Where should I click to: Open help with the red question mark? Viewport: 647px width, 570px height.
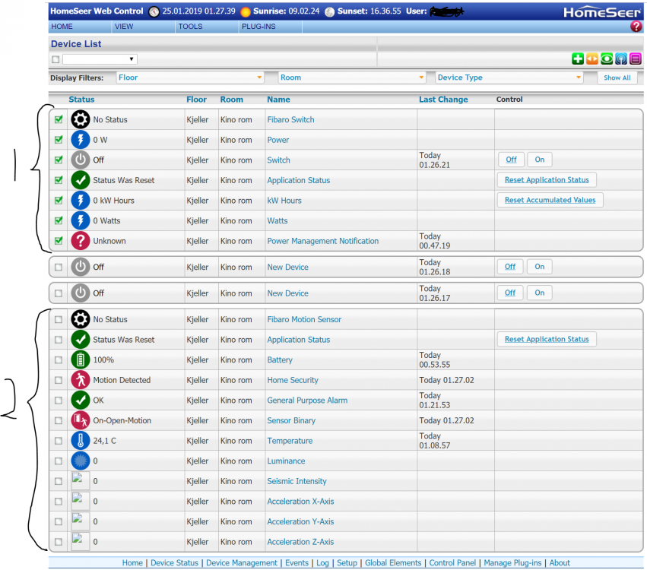(636, 27)
